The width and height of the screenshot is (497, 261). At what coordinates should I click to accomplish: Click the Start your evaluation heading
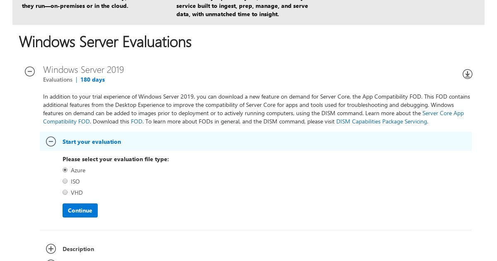pos(92,142)
